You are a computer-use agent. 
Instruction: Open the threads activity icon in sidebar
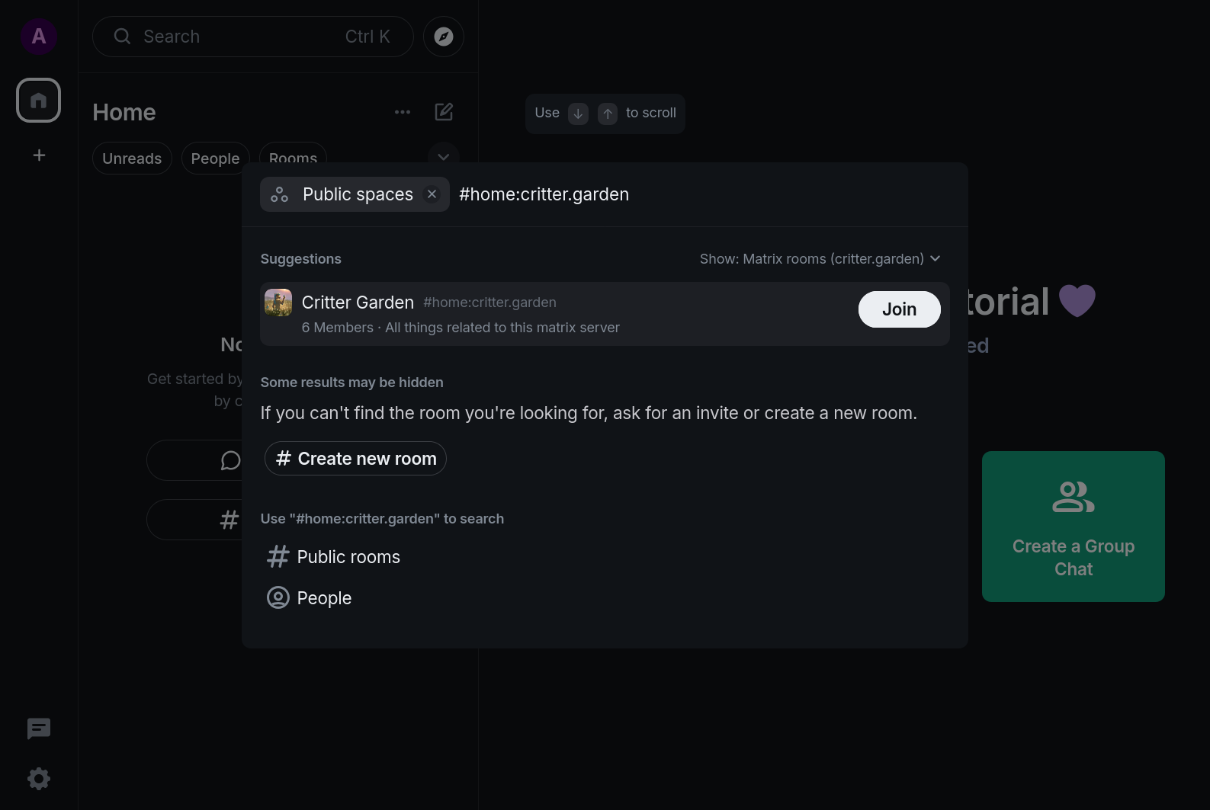pyautogui.click(x=39, y=729)
